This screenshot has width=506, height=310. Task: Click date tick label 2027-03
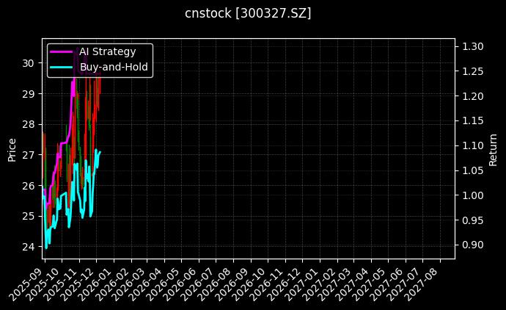click(335, 284)
